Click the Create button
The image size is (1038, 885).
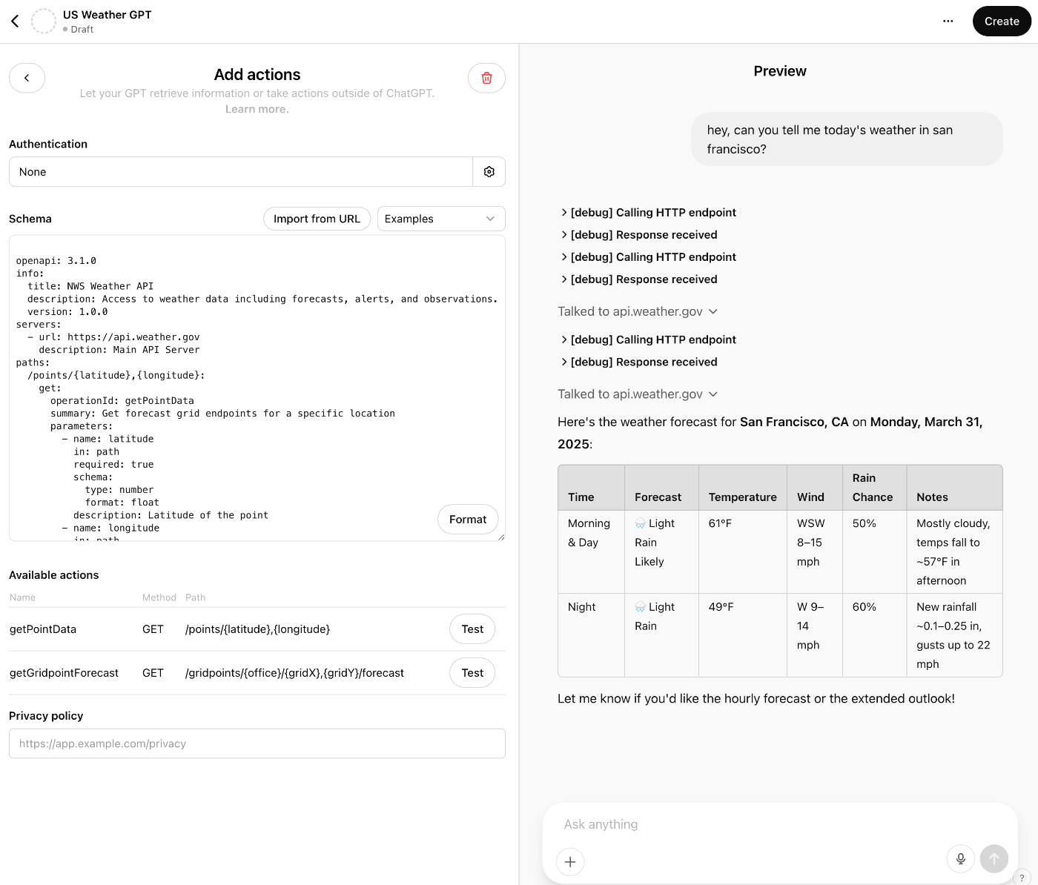pos(1002,21)
